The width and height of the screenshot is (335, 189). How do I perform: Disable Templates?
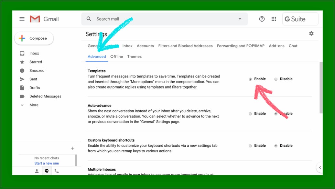pyautogui.click(x=276, y=79)
